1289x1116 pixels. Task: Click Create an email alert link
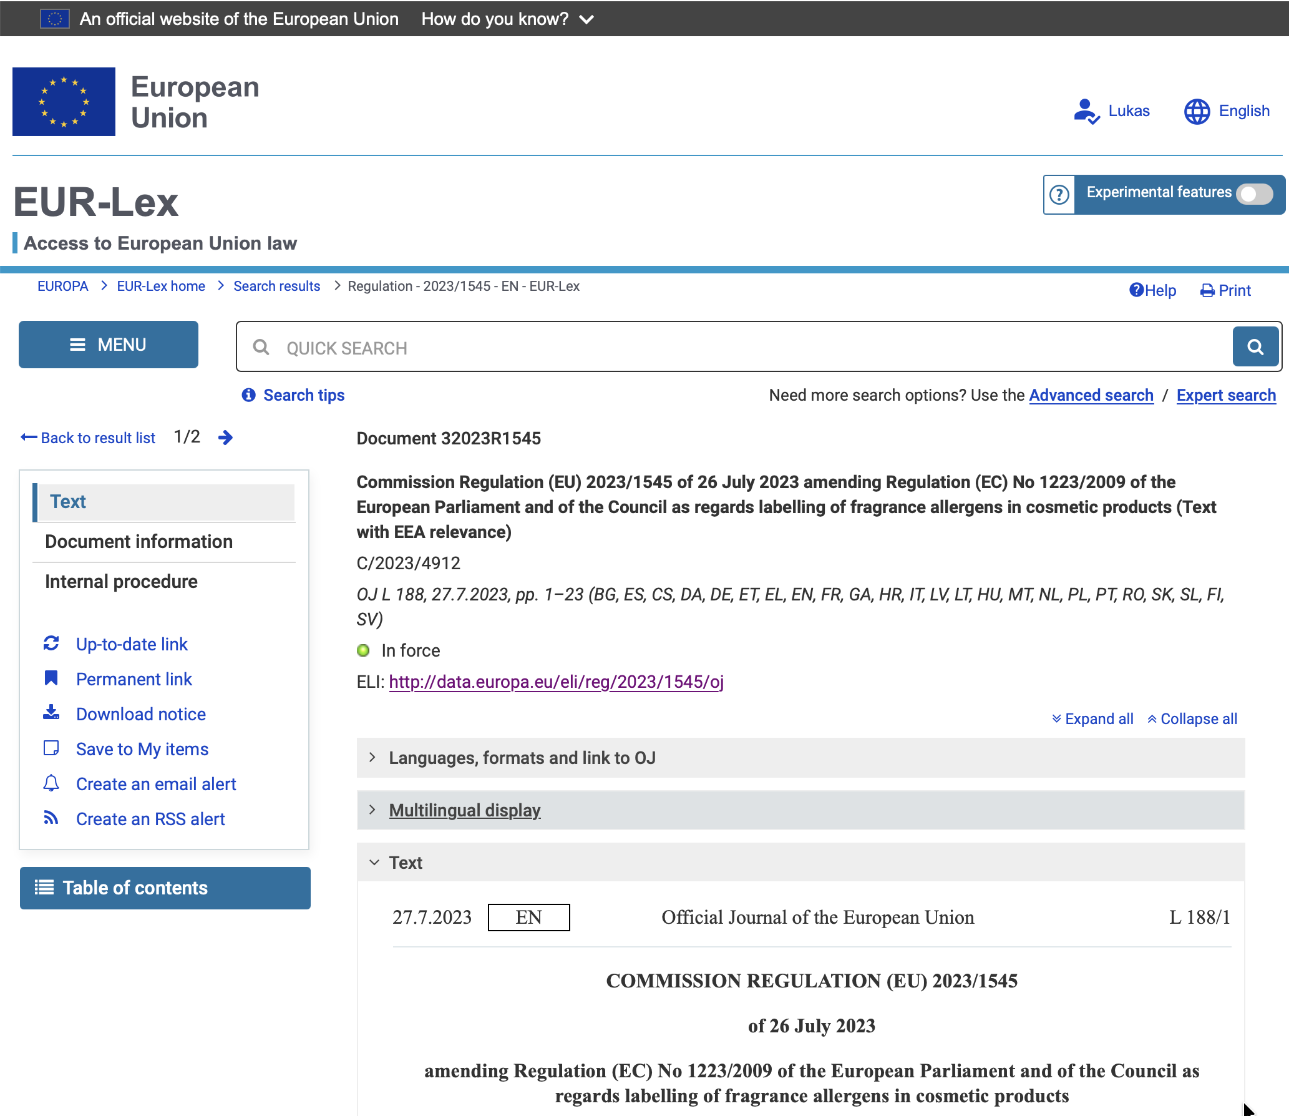156,784
